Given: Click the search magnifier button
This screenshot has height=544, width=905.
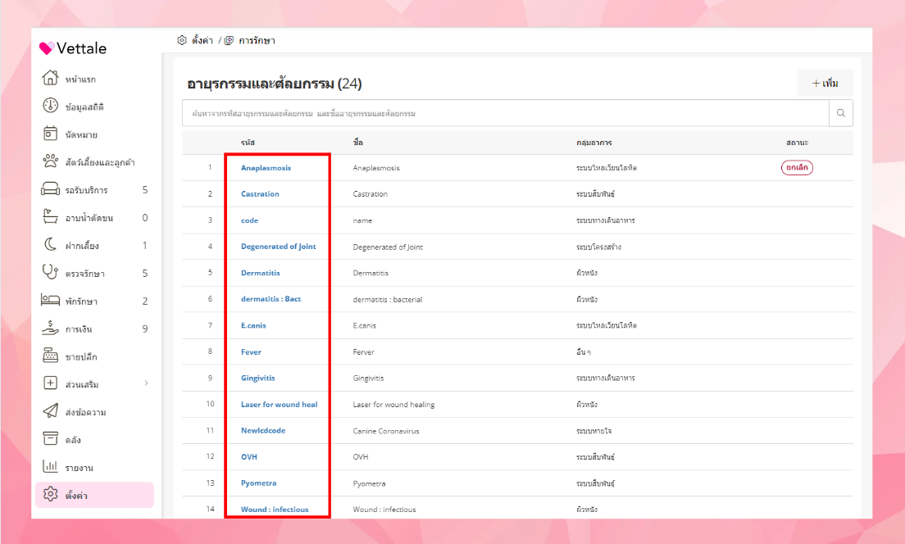Looking at the screenshot, I should tap(841, 113).
